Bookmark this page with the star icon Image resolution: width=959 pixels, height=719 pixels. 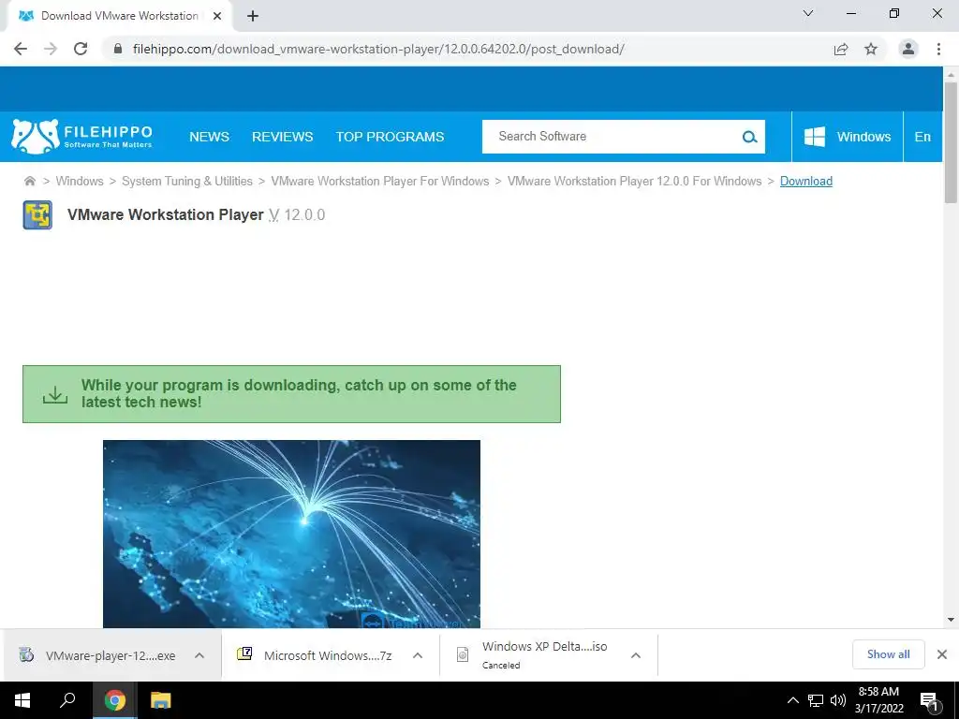[x=871, y=49]
